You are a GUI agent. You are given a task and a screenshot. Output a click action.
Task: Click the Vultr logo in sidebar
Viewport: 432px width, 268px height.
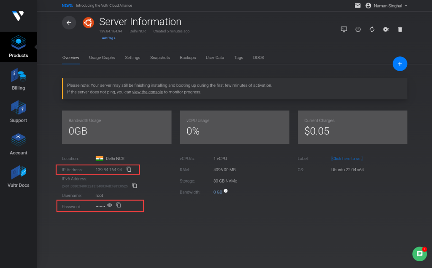(x=18, y=16)
